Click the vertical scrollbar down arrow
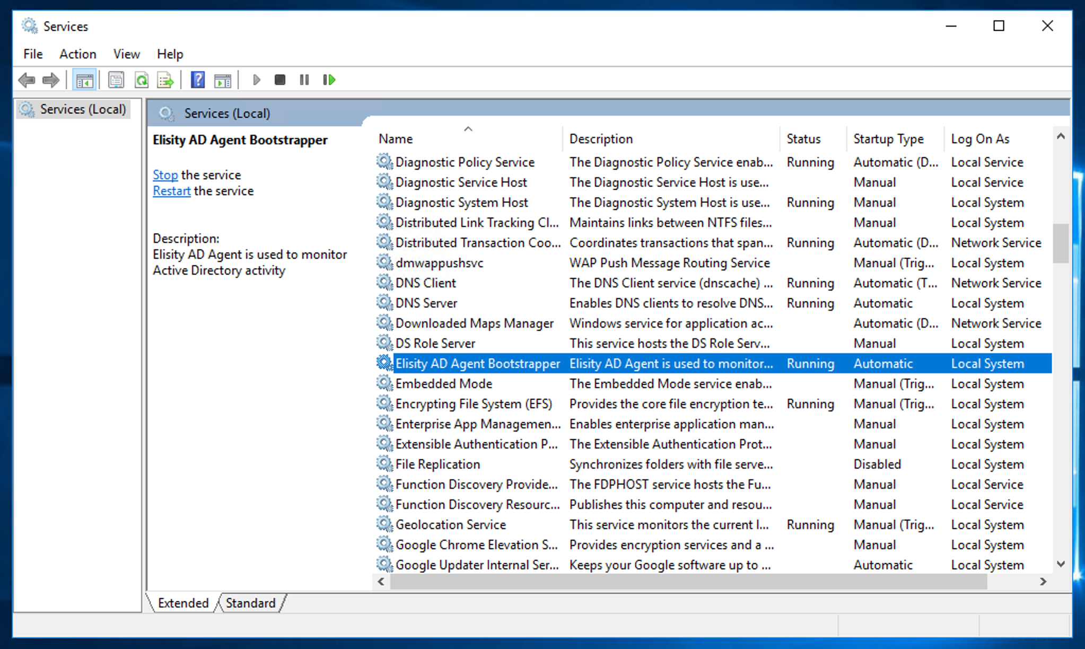 point(1061,564)
